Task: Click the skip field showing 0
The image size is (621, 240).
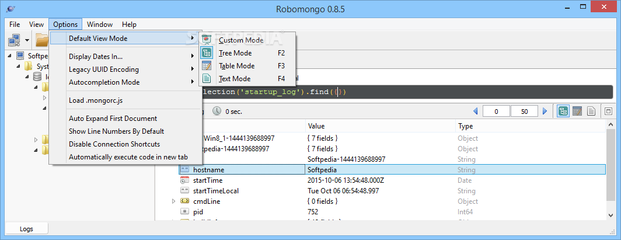Action: (497, 112)
